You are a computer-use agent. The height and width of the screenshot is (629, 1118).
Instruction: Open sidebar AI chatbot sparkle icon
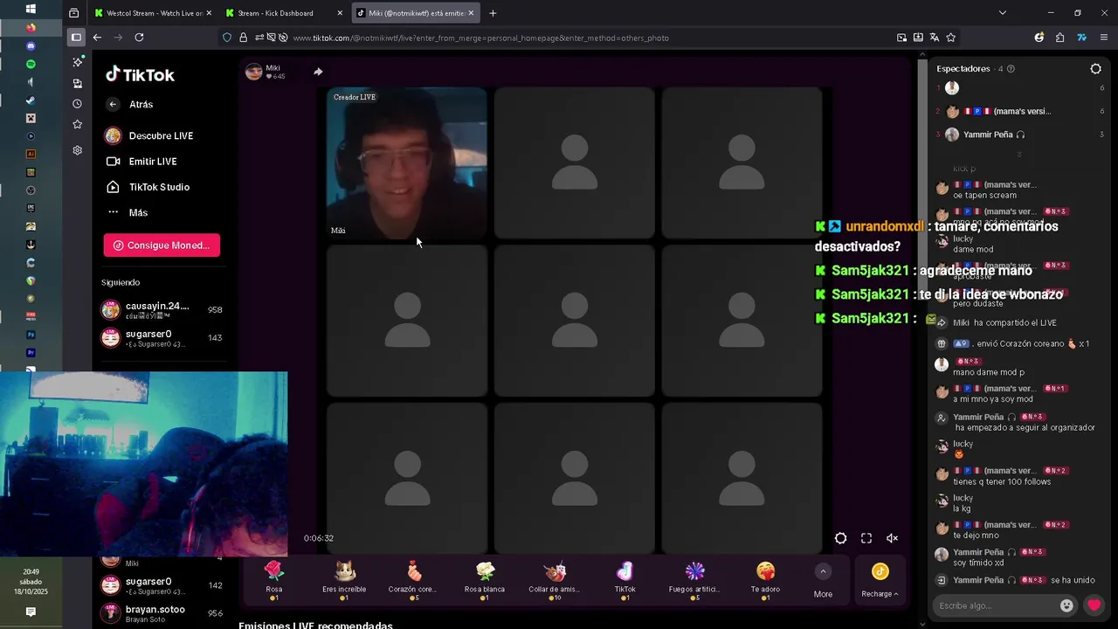(x=77, y=62)
